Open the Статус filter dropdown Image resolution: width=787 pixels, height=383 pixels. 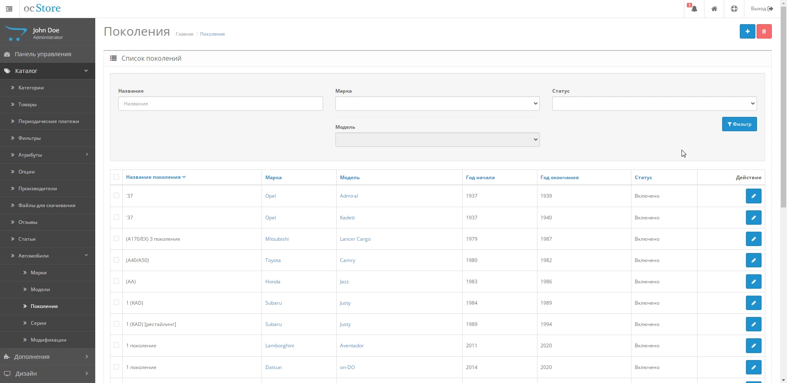[x=654, y=104]
